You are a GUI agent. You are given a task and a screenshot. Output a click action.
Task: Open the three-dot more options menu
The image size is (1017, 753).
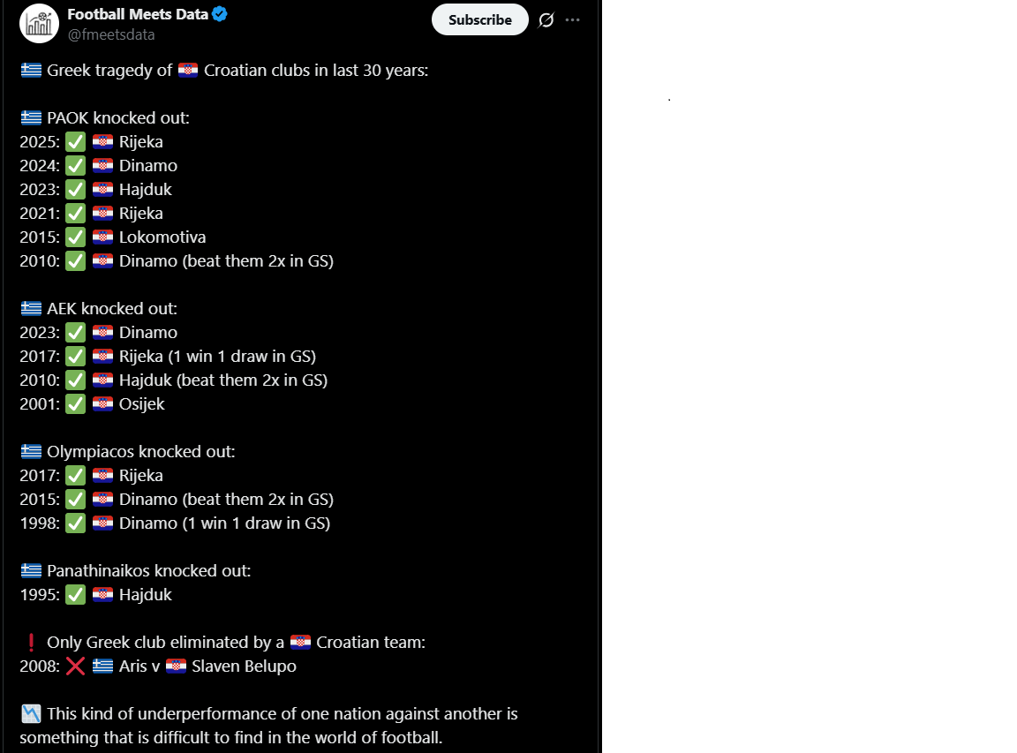tap(573, 20)
